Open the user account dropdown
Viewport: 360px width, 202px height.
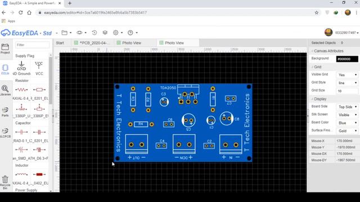(346, 33)
